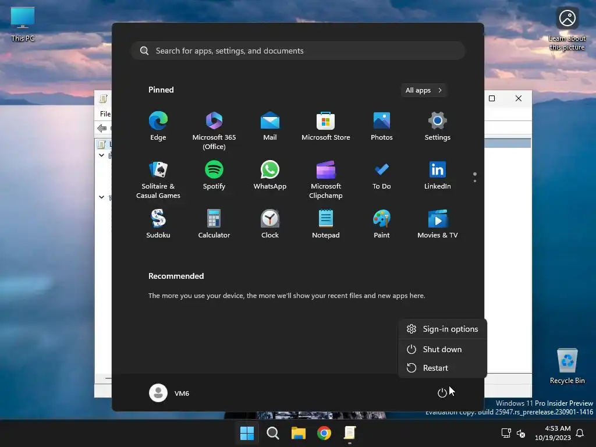
Task: Open taskbar Search
Action: [x=273, y=433]
